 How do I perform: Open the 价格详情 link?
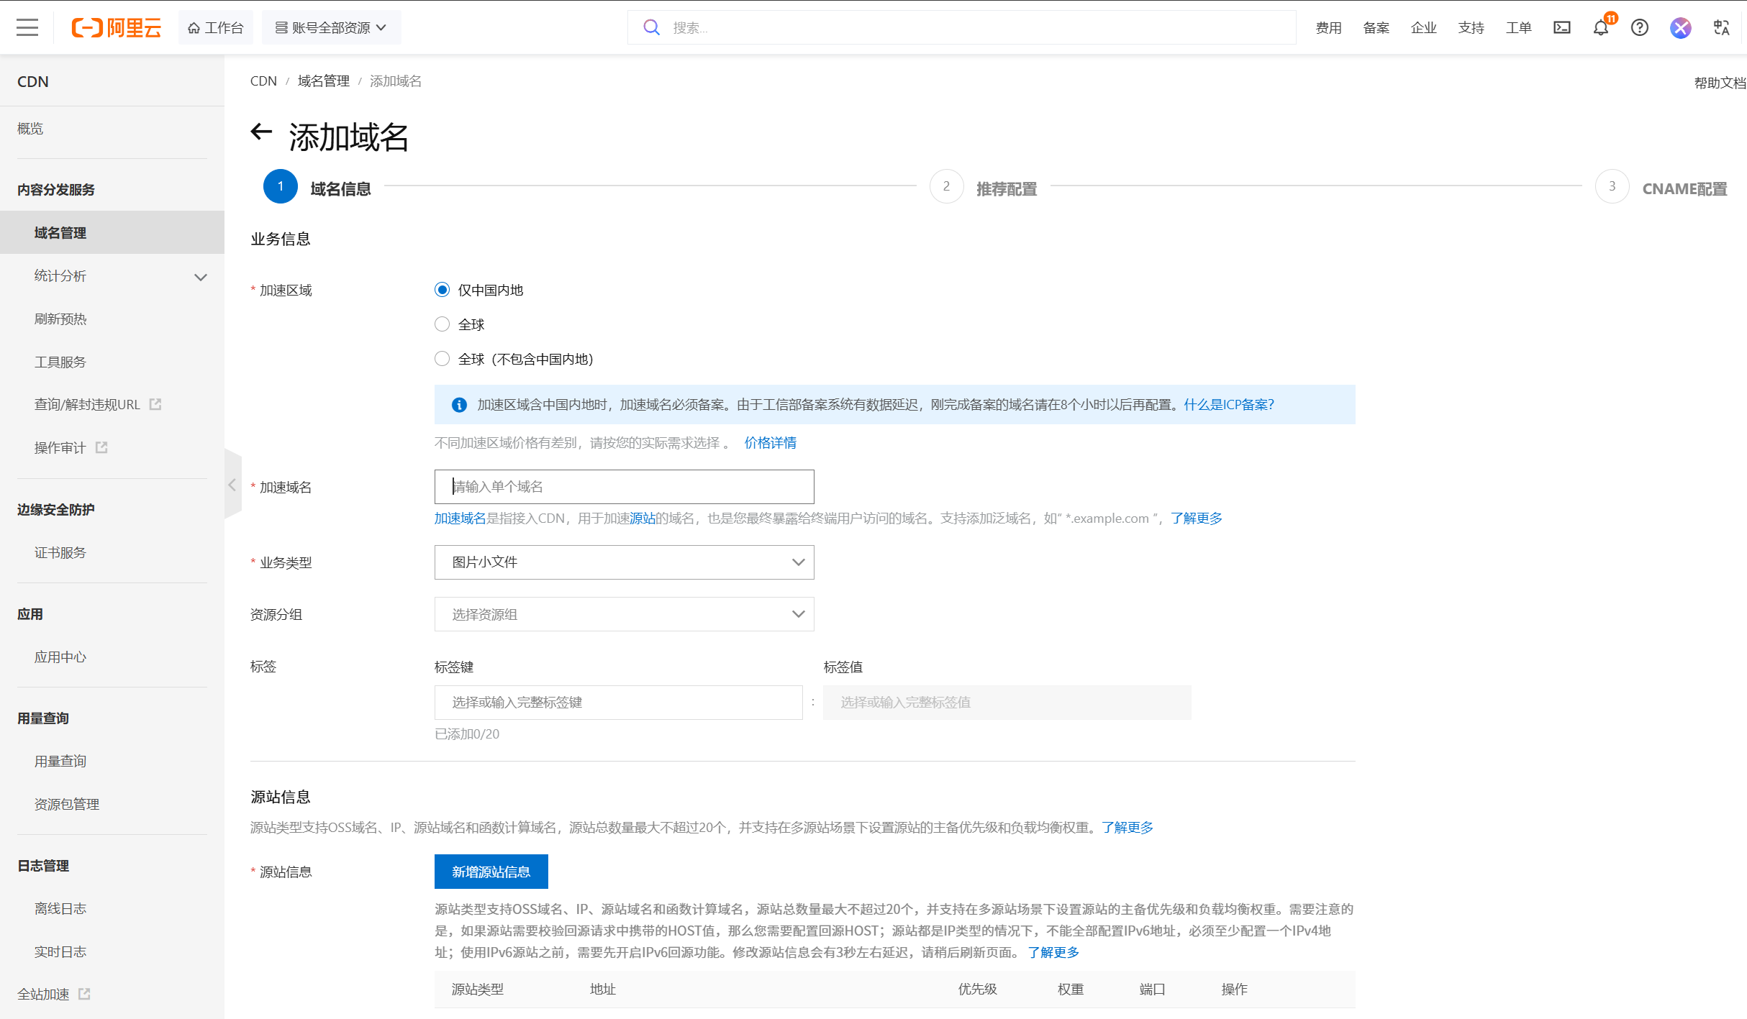click(770, 443)
